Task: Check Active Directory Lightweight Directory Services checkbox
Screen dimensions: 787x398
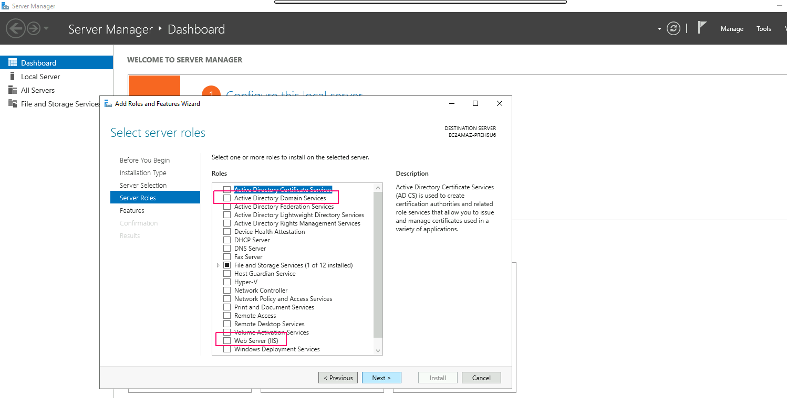Action: [x=227, y=215]
